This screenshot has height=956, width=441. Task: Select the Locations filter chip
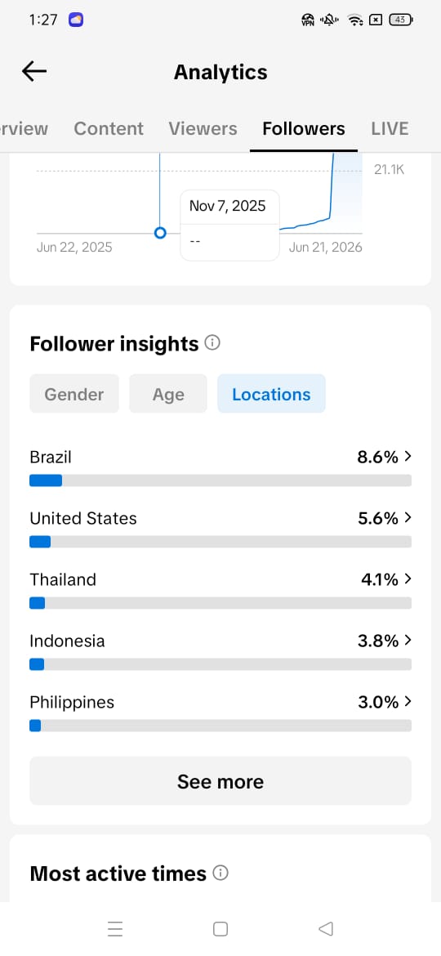(x=272, y=394)
